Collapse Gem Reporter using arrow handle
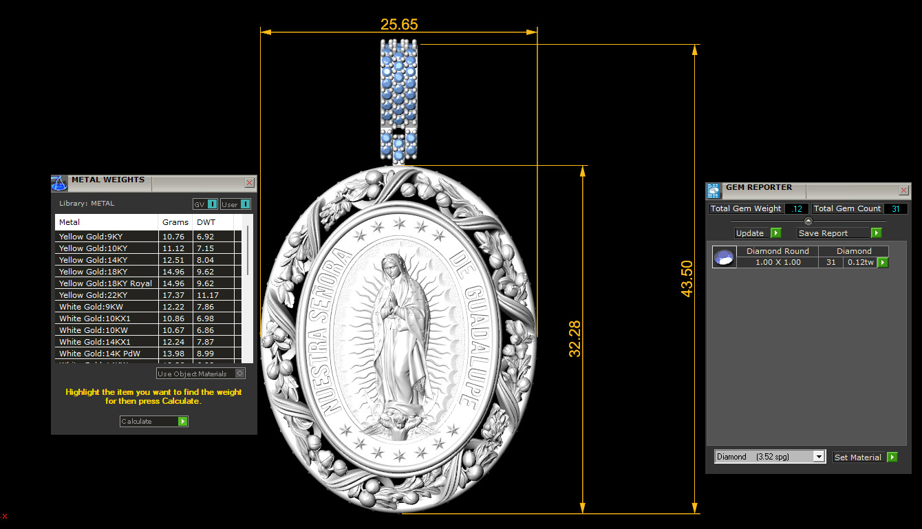 point(808,221)
